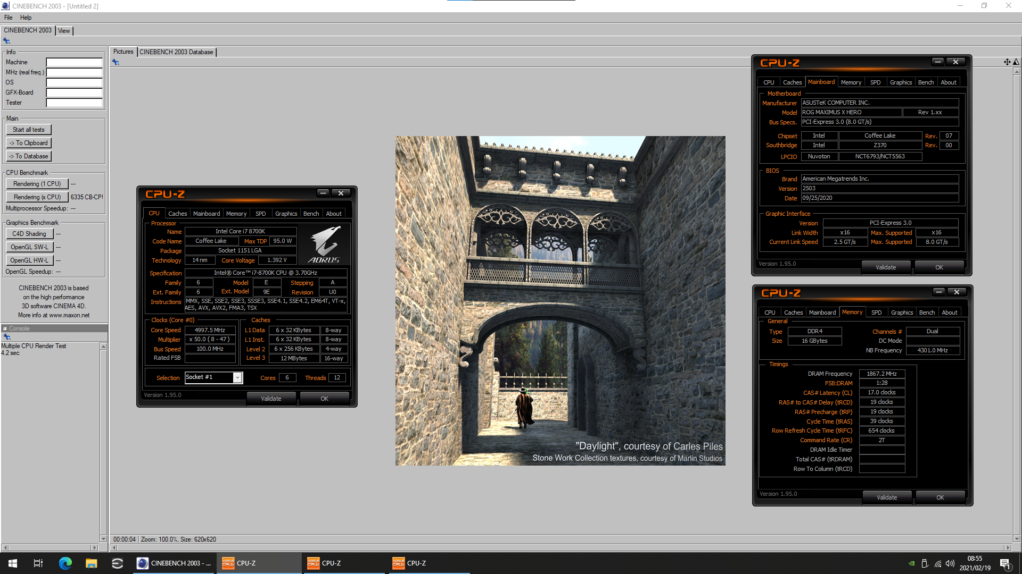Image resolution: width=1022 pixels, height=574 pixels.
Task: Click the Daylight rendered image
Action: point(560,301)
